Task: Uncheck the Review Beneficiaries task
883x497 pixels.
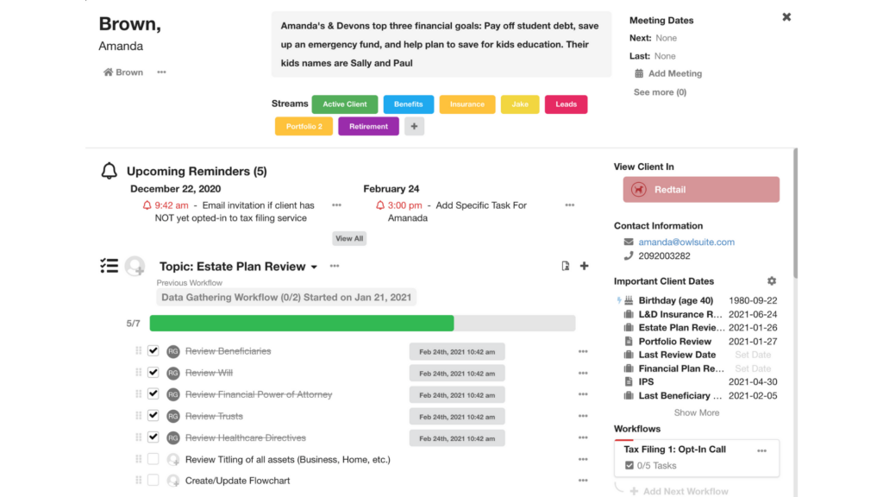Action: 153,351
